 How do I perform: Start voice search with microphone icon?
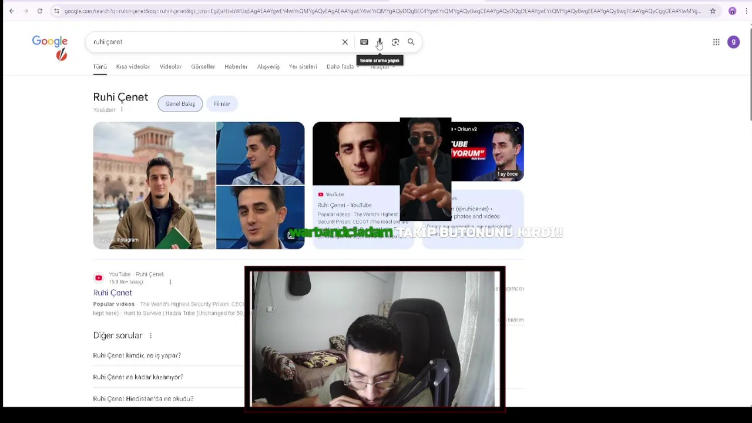tap(380, 42)
